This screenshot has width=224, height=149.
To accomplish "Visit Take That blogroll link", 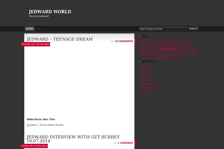I will [x=146, y=92].
